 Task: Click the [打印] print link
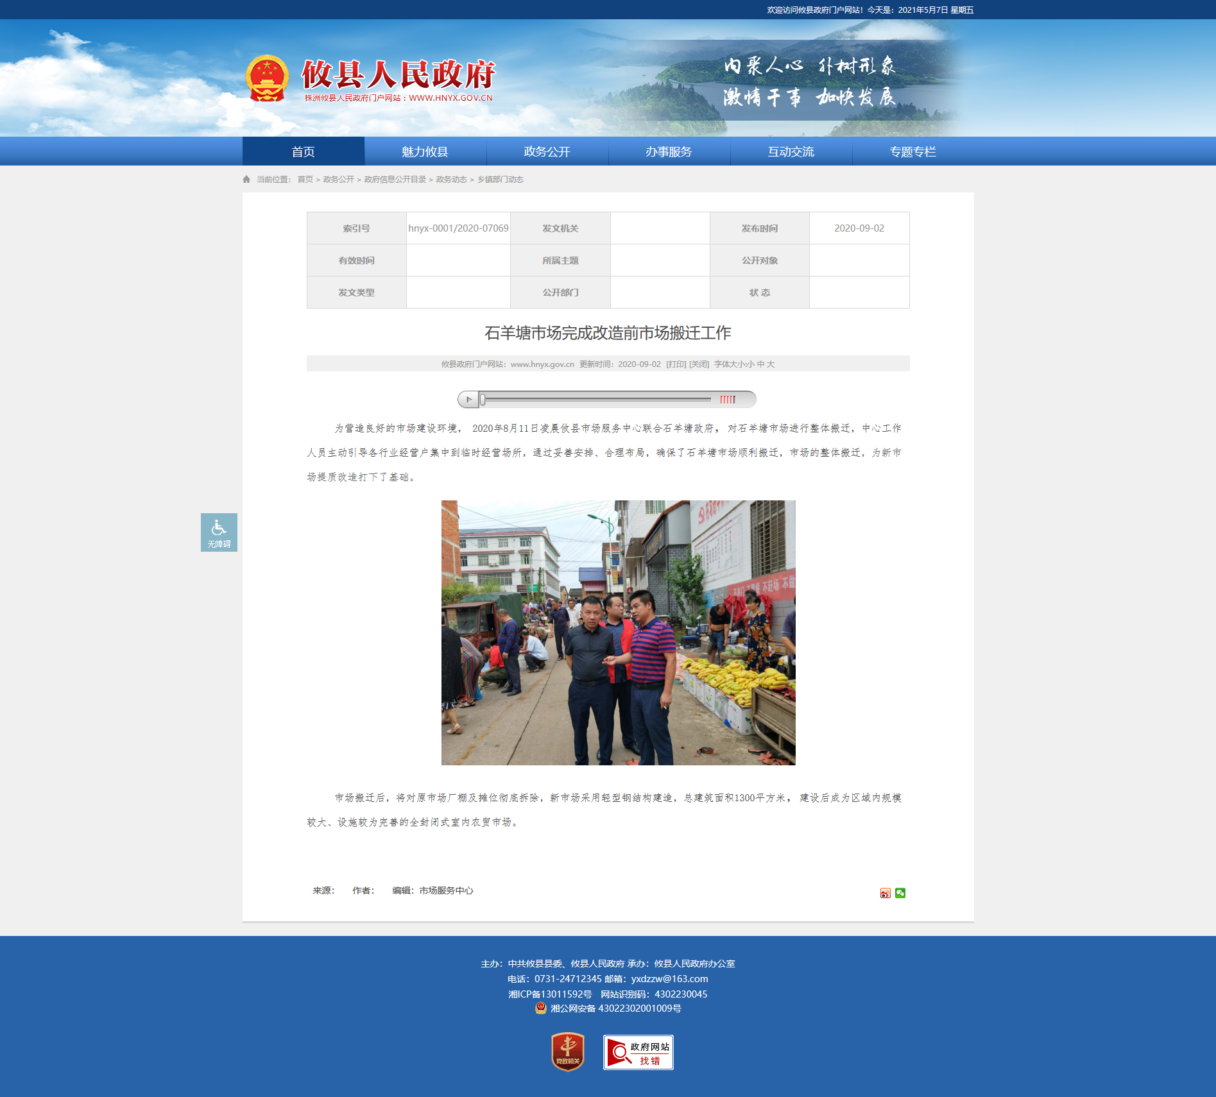[676, 364]
